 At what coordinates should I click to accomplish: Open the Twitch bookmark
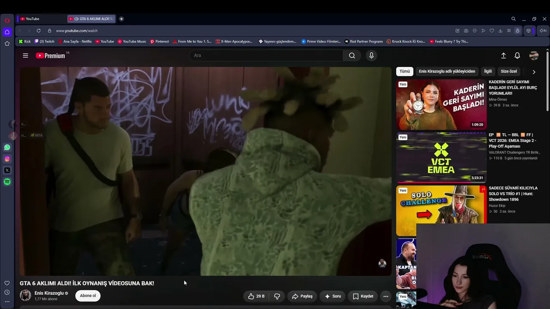[x=44, y=42]
